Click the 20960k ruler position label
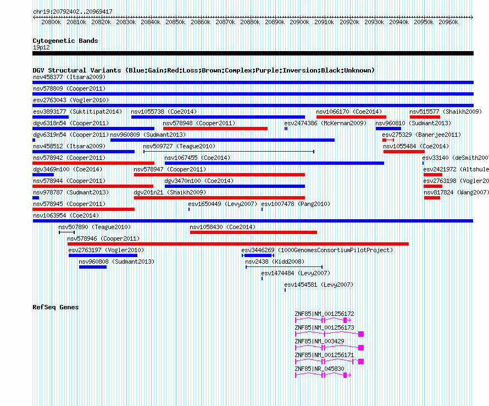This screenshot has width=489, height=406. (448, 22)
